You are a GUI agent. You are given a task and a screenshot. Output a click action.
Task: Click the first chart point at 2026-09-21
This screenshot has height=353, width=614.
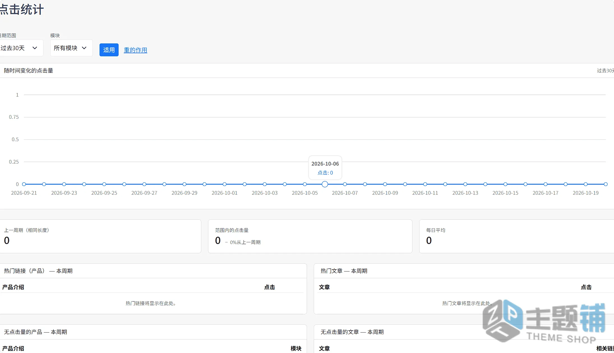point(24,184)
